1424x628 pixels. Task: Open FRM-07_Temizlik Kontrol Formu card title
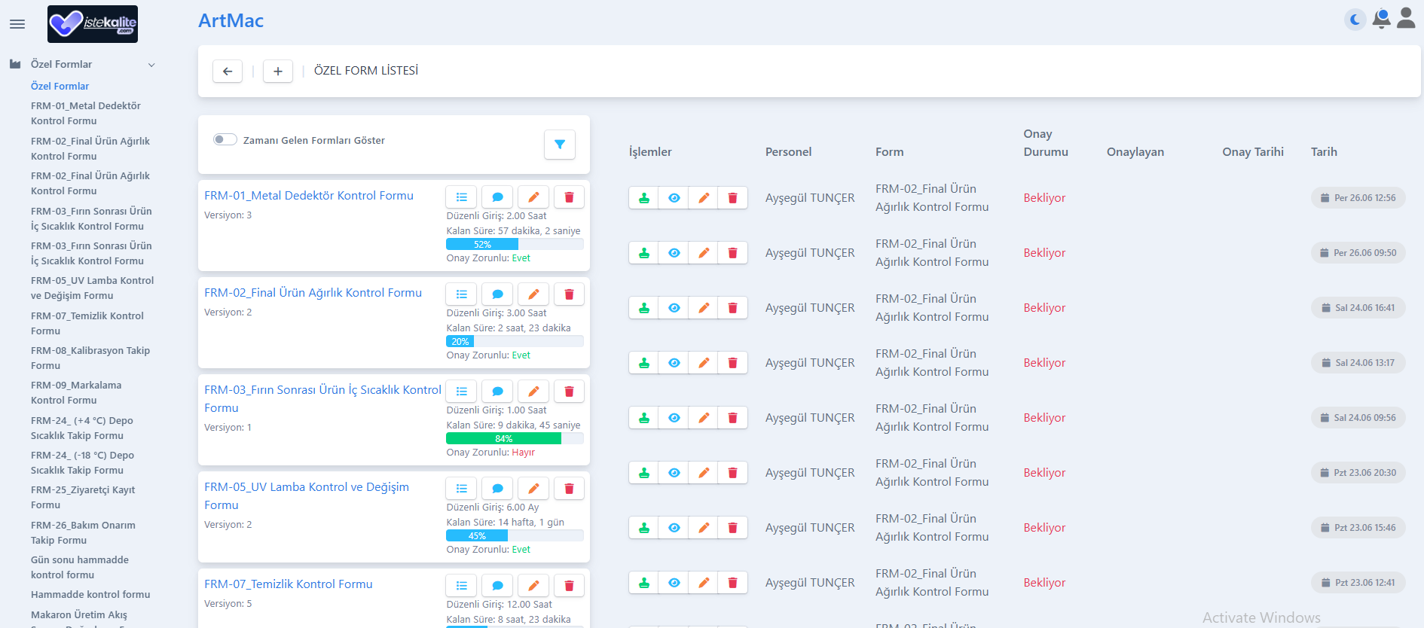click(289, 584)
